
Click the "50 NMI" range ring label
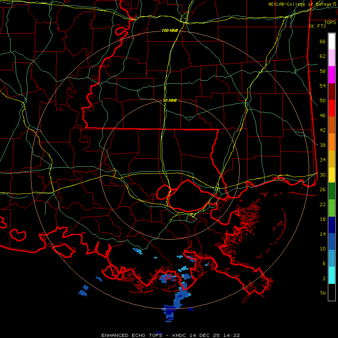(x=170, y=100)
